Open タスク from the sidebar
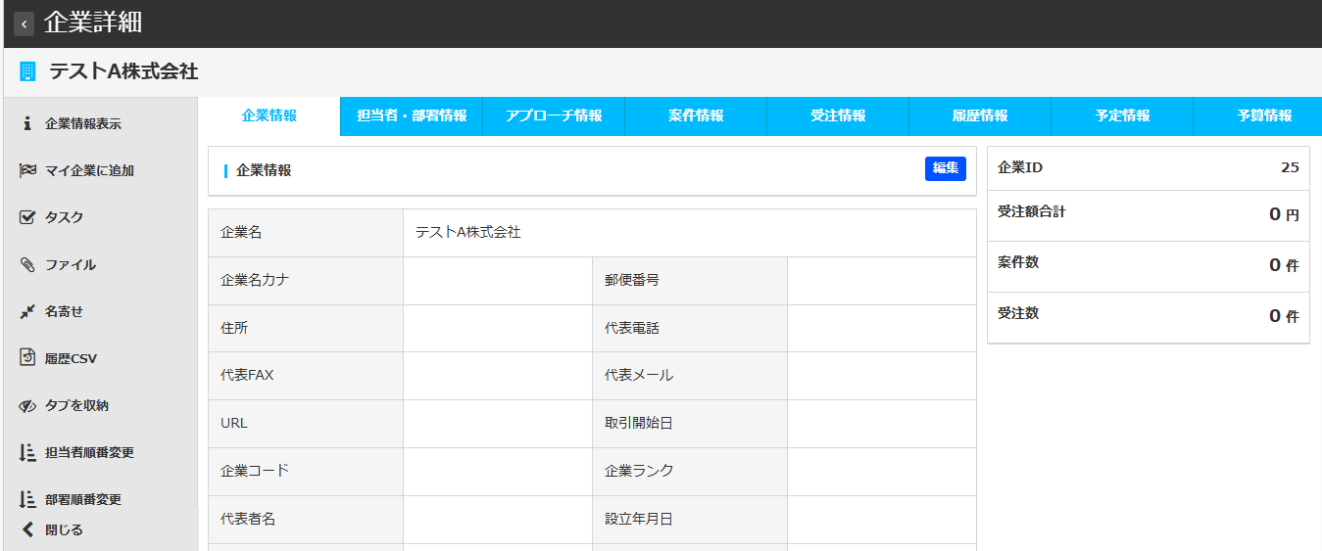 click(65, 217)
